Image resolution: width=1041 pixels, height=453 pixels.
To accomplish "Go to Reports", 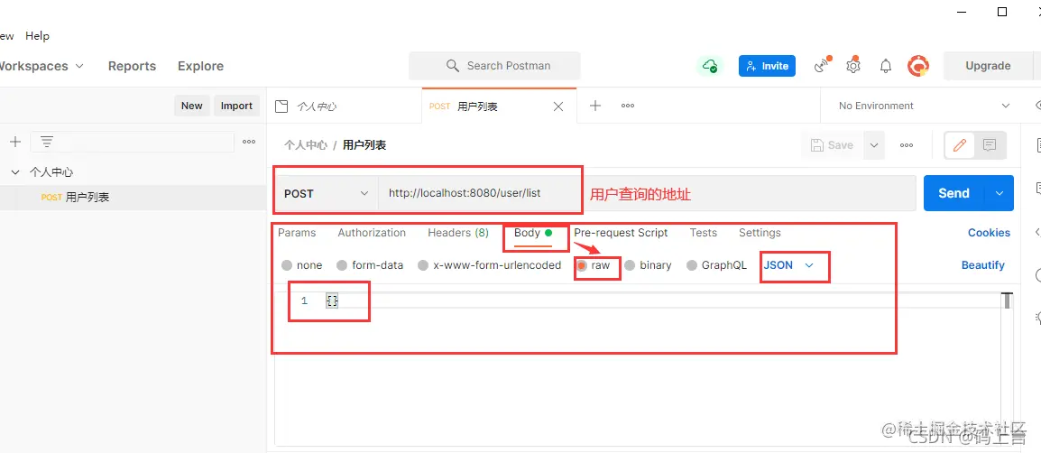I will tap(132, 66).
